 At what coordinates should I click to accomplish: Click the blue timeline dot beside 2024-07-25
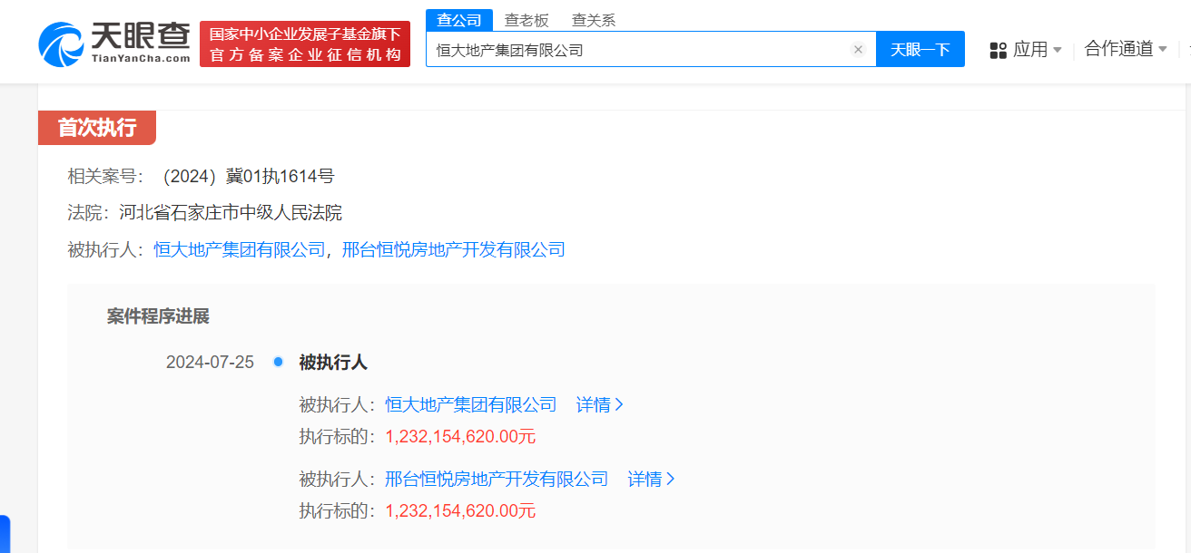pos(278,361)
